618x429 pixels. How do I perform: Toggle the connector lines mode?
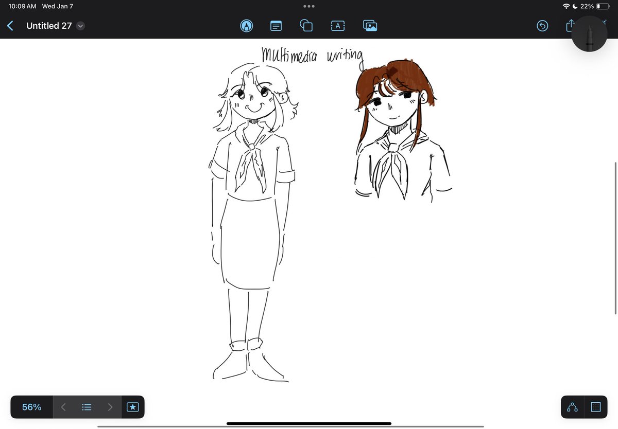[572, 407]
